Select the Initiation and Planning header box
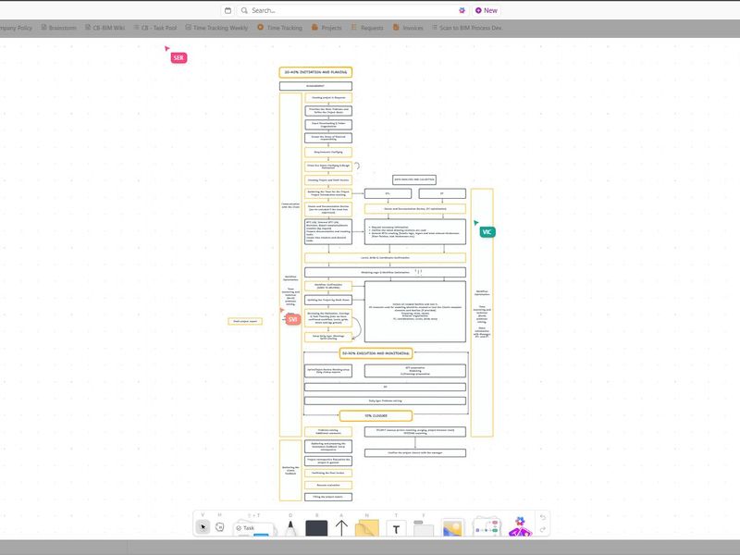 [315, 72]
